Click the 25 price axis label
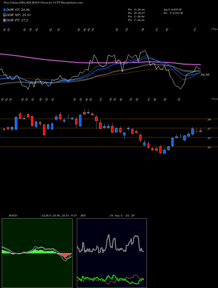 click(209, 138)
